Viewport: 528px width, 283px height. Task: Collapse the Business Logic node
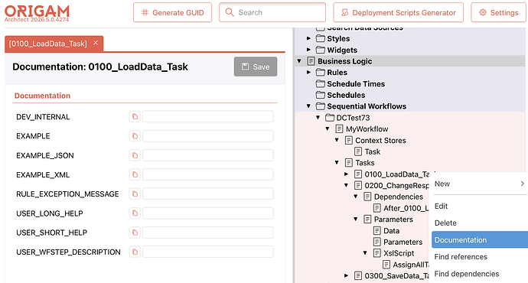point(299,61)
